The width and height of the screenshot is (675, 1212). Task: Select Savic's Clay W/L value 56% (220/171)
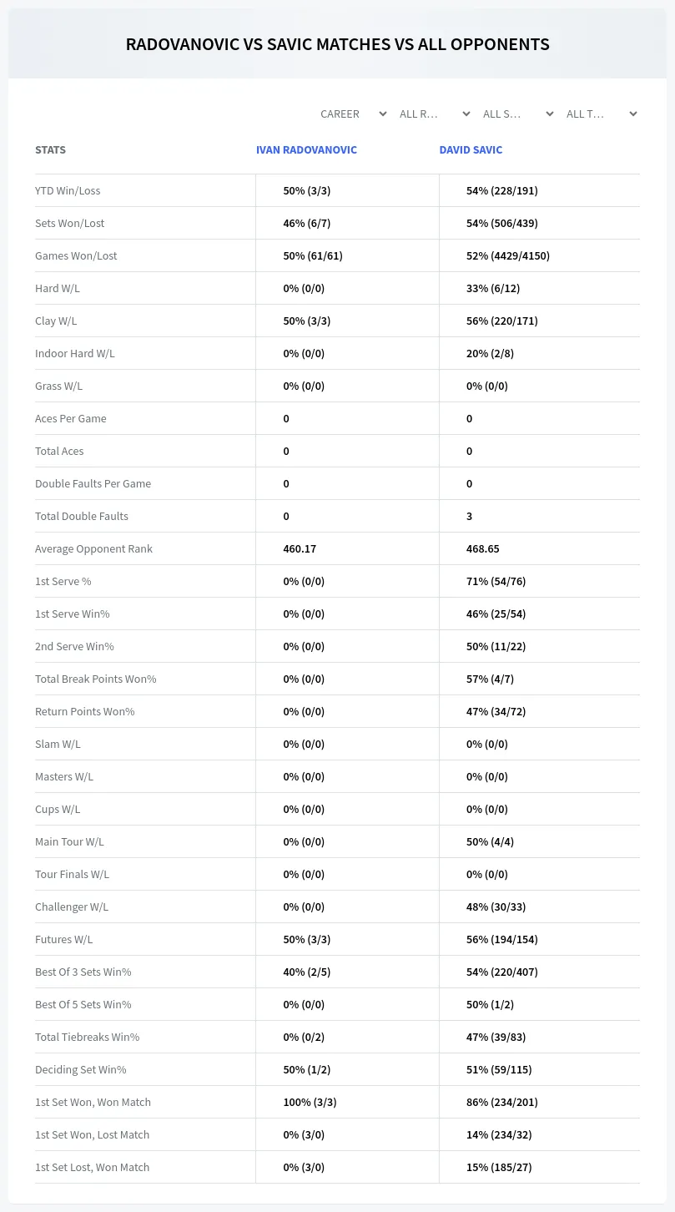(x=502, y=321)
